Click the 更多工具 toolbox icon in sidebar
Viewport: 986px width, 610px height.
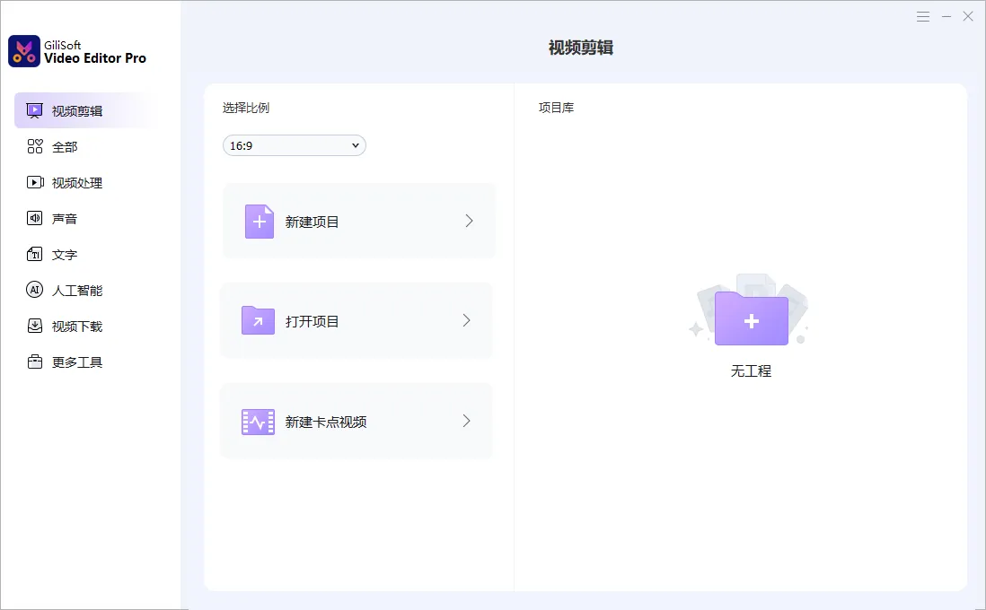tap(35, 362)
